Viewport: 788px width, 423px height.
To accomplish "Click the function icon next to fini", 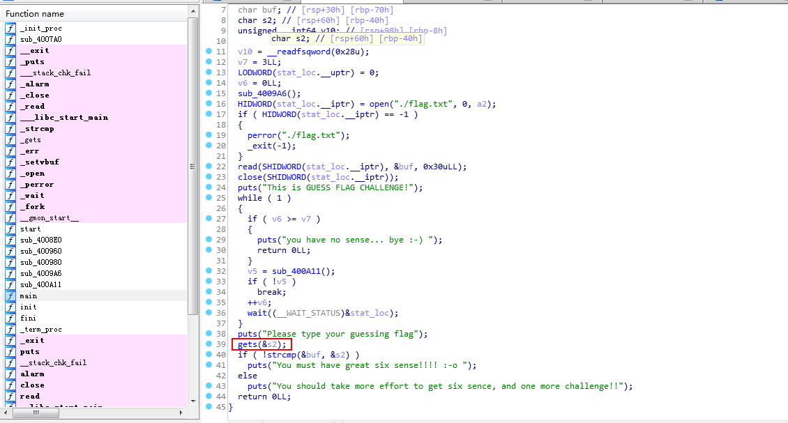I will (10, 318).
